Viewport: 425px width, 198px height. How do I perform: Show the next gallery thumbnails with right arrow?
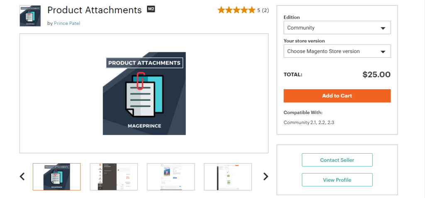coord(266,176)
